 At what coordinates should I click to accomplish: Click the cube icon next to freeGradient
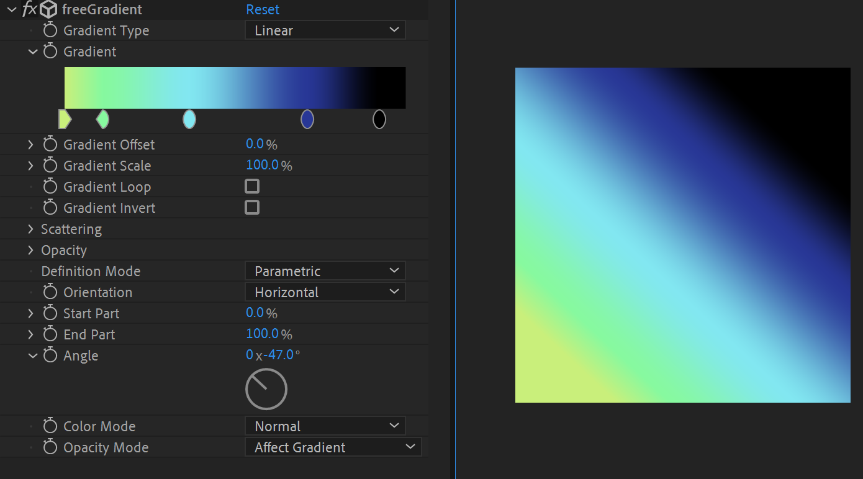point(49,9)
